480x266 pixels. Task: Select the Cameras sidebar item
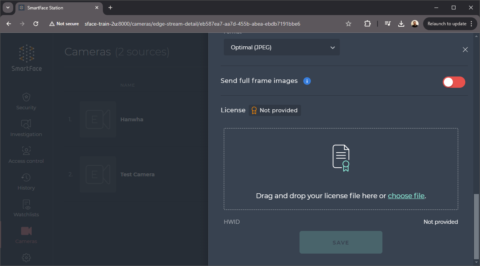(26, 235)
